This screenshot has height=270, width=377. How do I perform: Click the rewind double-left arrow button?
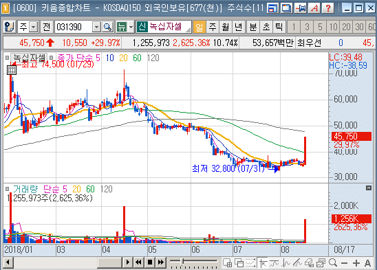click(x=138, y=262)
